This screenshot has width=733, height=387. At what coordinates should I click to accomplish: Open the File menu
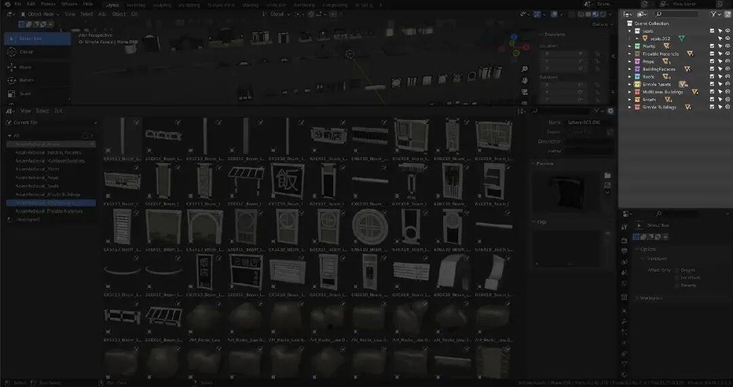coord(18,4)
